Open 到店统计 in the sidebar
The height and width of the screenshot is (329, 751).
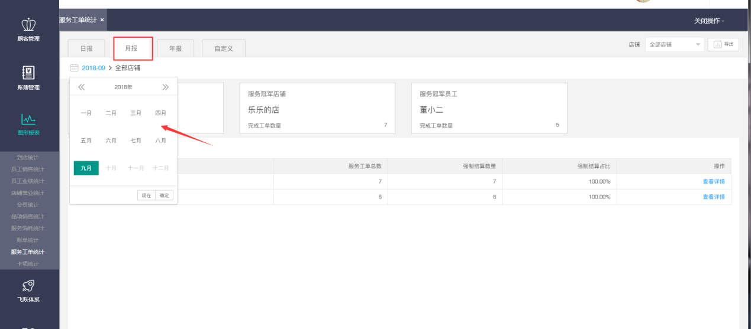[28, 157]
